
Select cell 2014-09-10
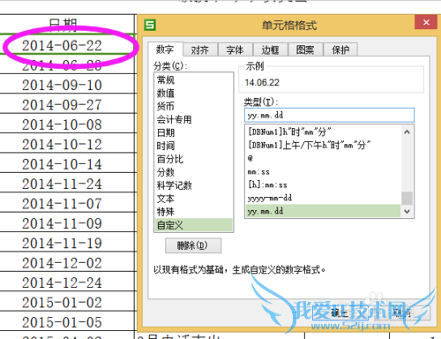[x=68, y=85]
